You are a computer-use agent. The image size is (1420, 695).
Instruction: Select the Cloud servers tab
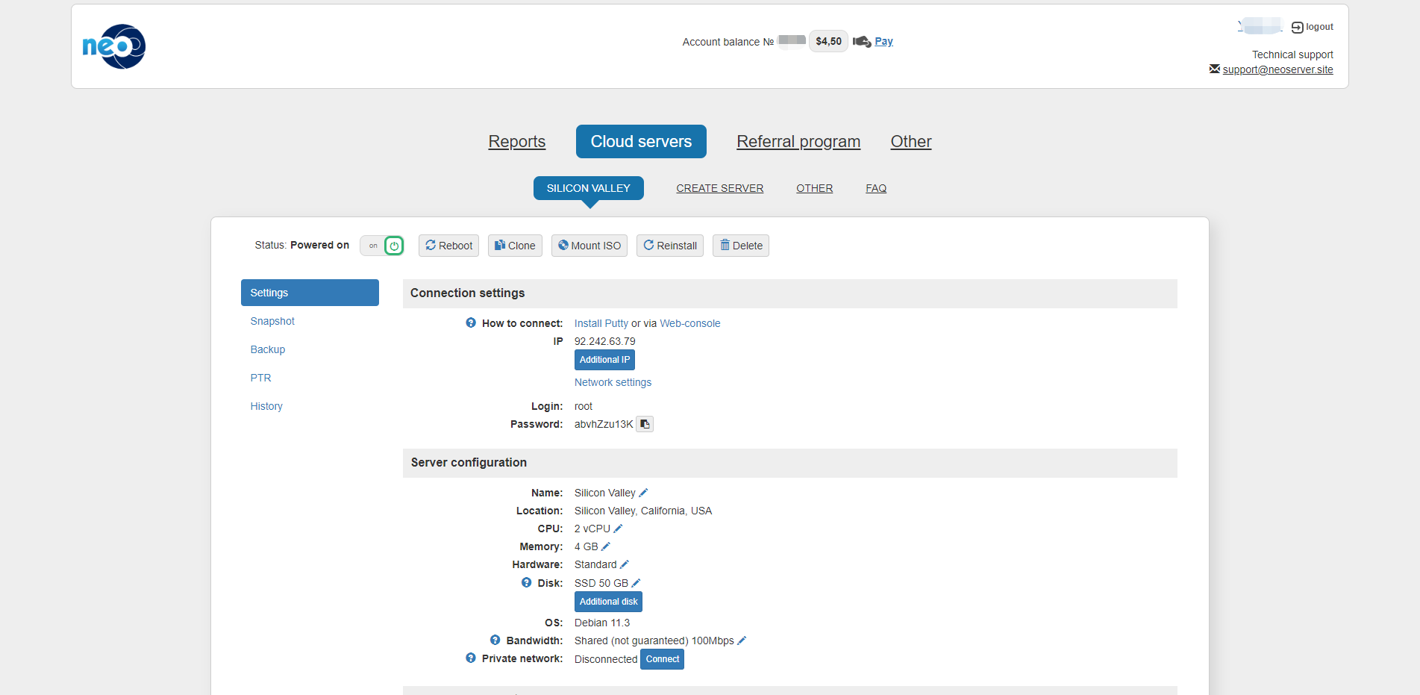pyautogui.click(x=641, y=141)
